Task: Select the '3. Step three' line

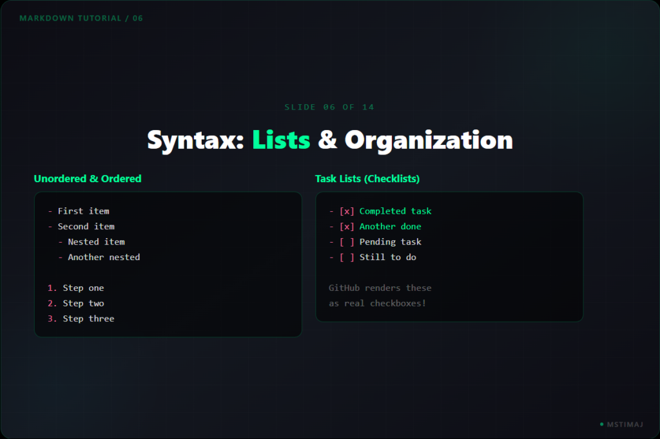Action: tap(81, 319)
